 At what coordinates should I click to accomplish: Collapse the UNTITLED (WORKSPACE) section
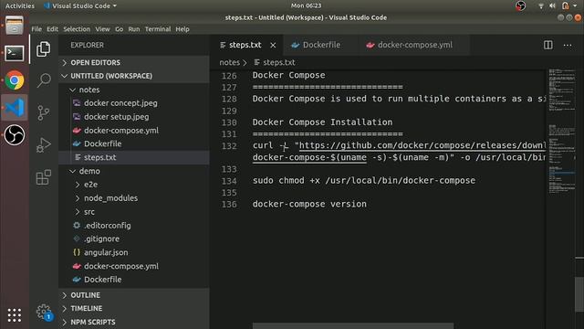[111, 76]
